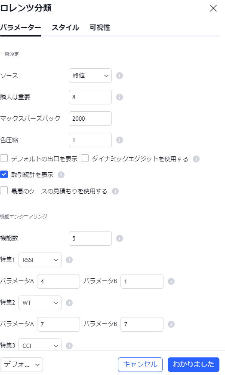Toggle ダイナミックエグジットを使用する checkbox
This screenshot has height=375, width=225.
click(x=85, y=159)
